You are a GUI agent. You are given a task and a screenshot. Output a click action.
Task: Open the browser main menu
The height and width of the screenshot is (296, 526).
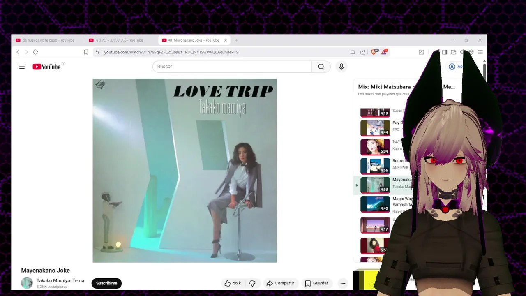[x=480, y=52]
